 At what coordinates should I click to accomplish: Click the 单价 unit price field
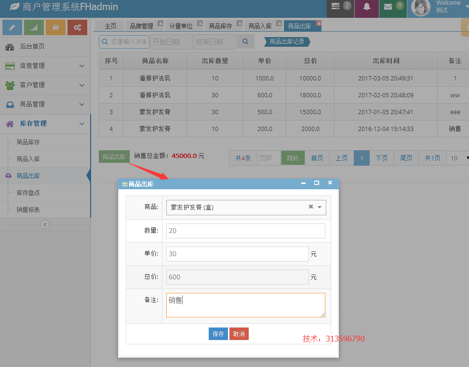coord(238,254)
